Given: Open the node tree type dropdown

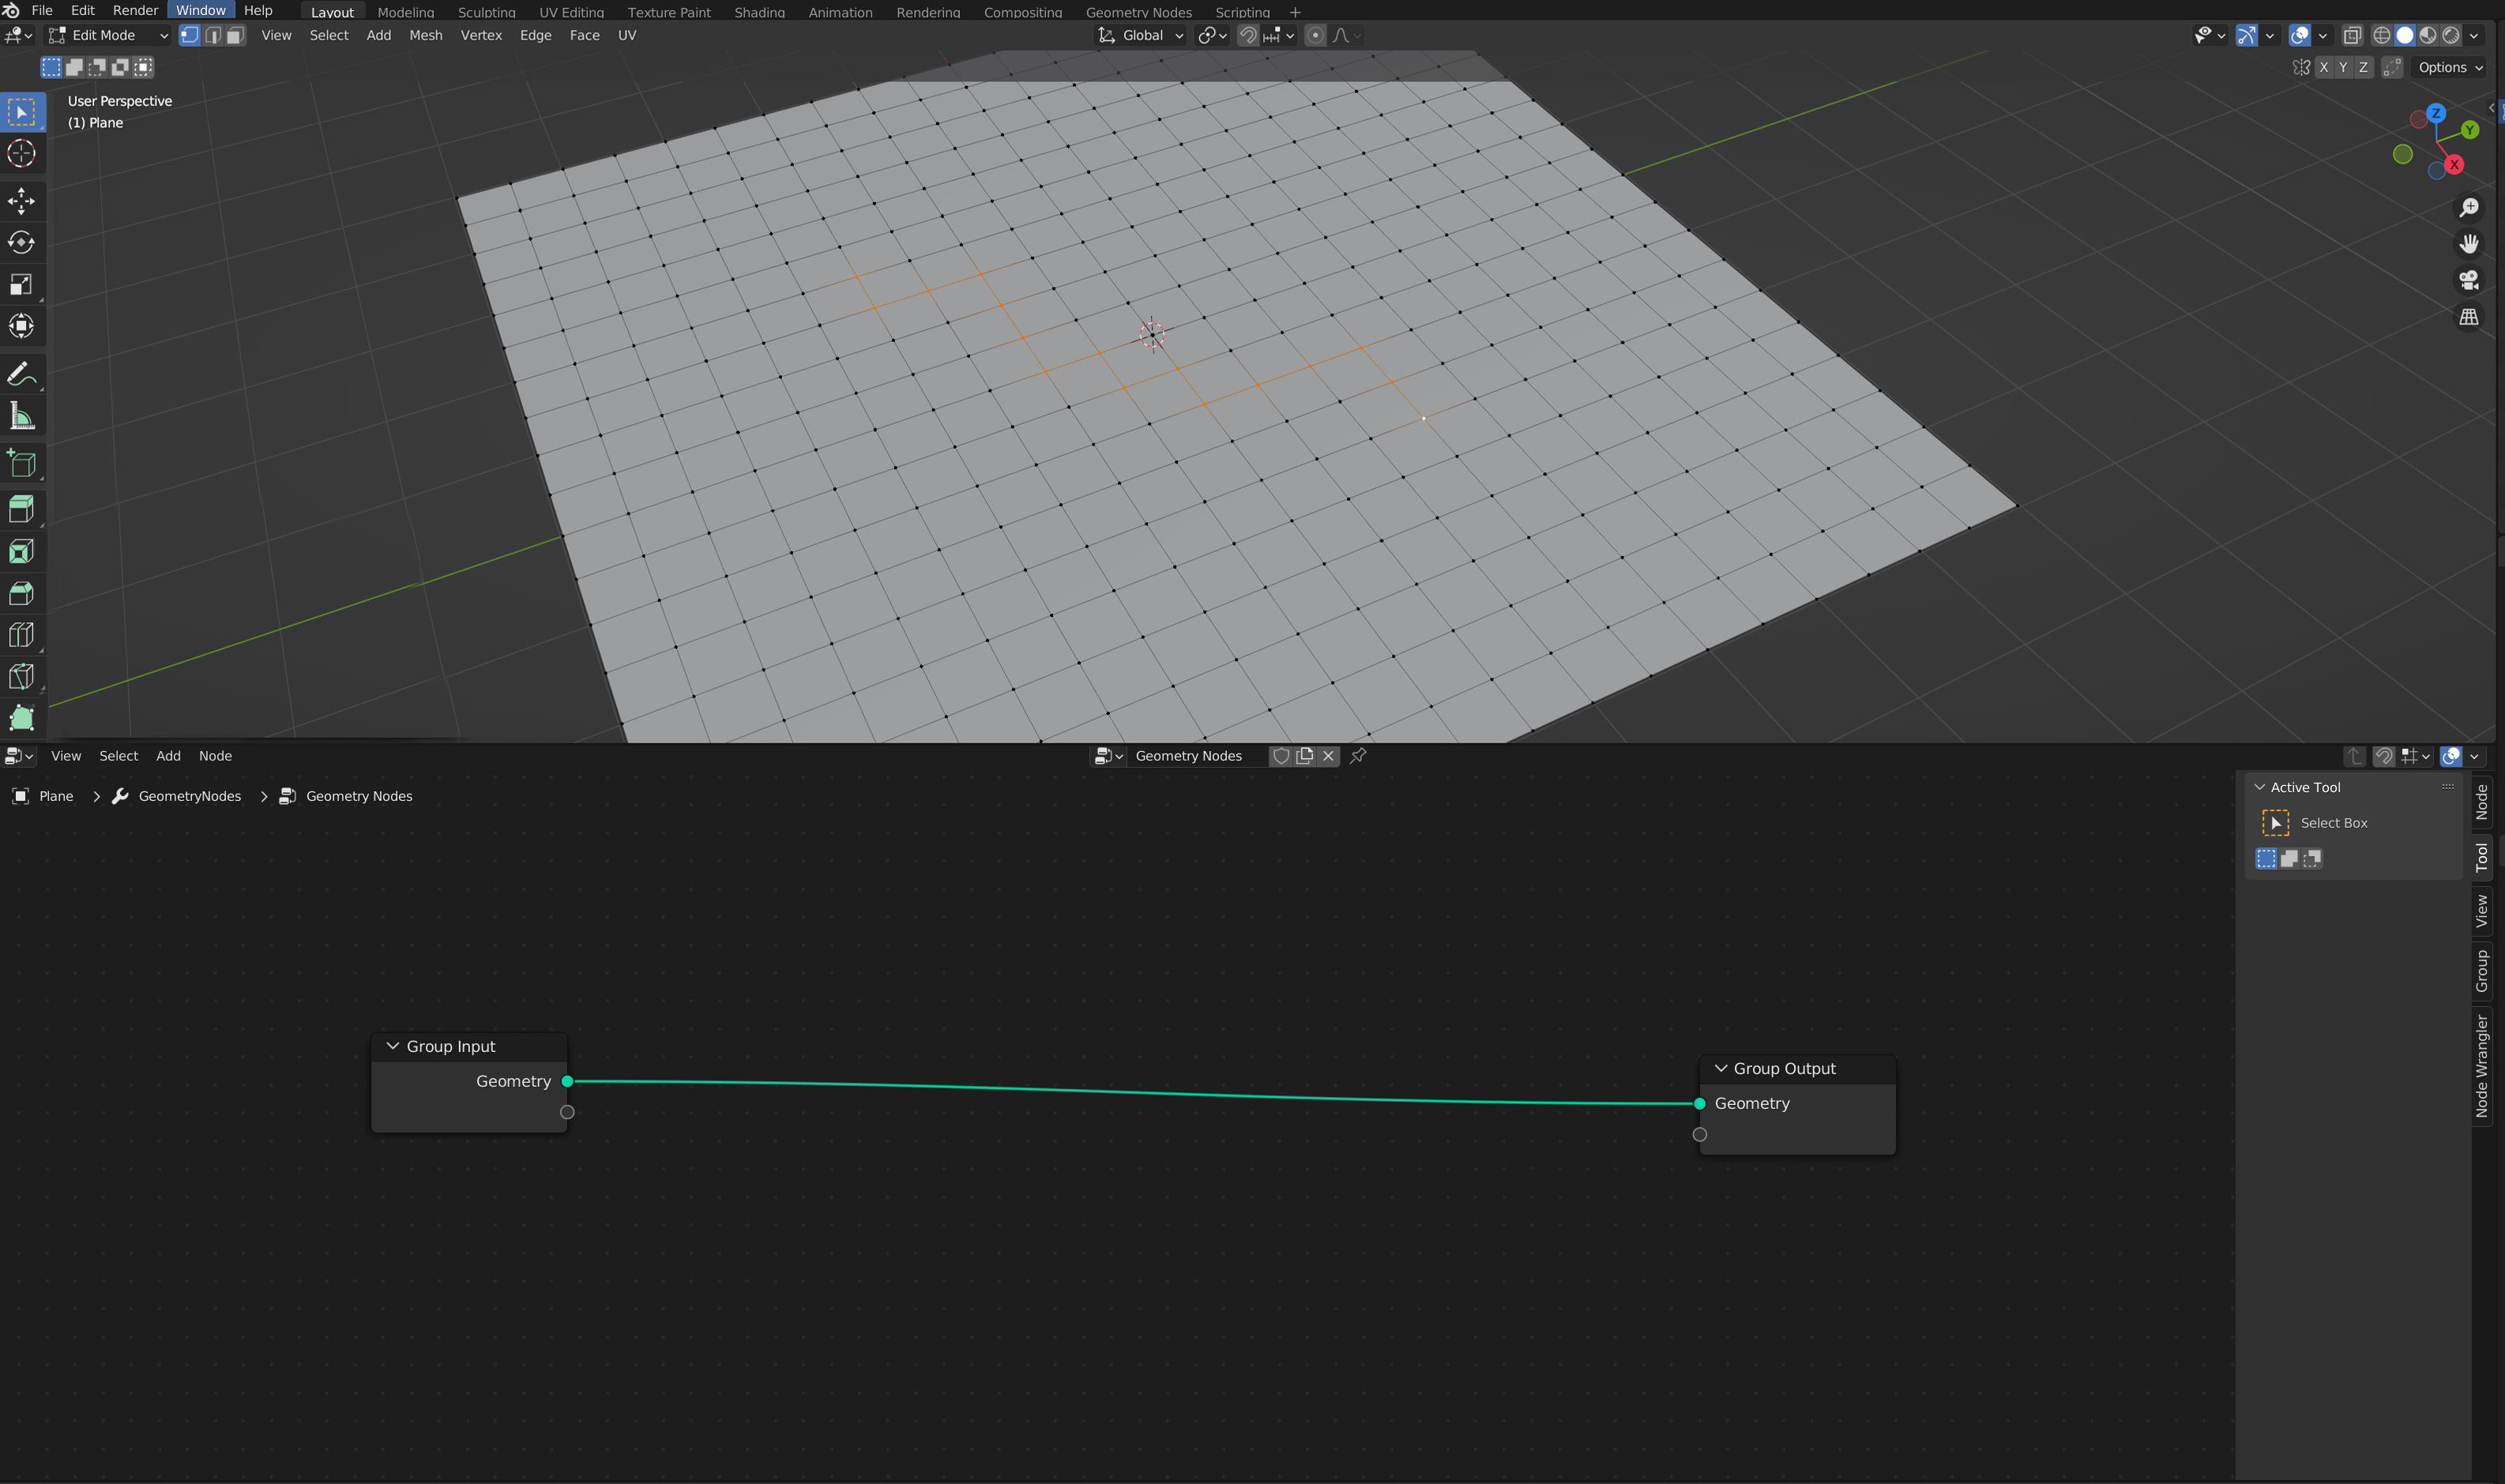Looking at the screenshot, I should click(1108, 756).
